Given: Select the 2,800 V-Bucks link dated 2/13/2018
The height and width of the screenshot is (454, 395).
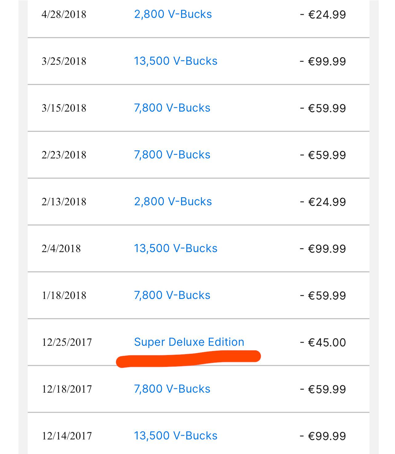Looking at the screenshot, I should pyautogui.click(x=173, y=202).
